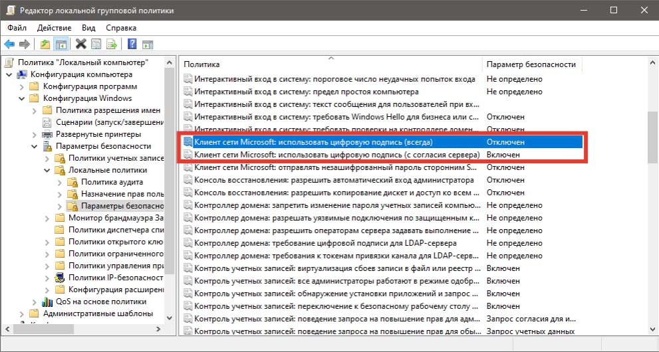The height and width of the screenshot is (352, 659).
Task: Click the Параметр безопасности column header
Action: 531,64
